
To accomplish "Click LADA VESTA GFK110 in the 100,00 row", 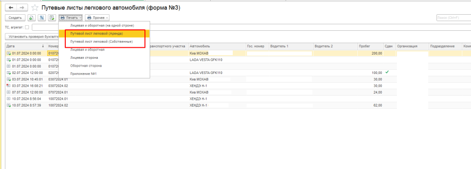I will 206,73.
